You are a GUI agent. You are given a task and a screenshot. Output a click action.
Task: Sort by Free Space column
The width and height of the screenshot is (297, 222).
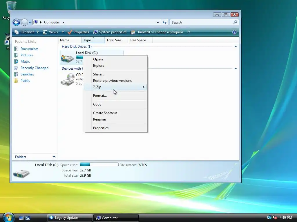(140, 40)
